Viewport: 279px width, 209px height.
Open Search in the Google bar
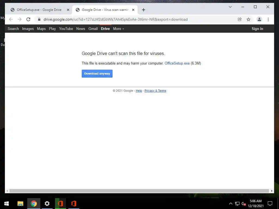(x=13, y=29)
